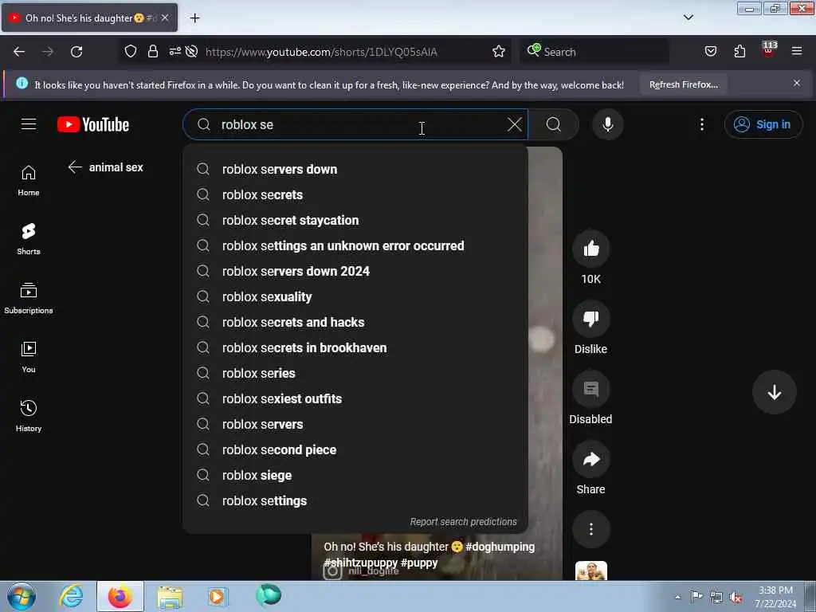The height and width of the screenshot is (612, 816).
Task: View site security padlock information
Action: tap(152, 52)
